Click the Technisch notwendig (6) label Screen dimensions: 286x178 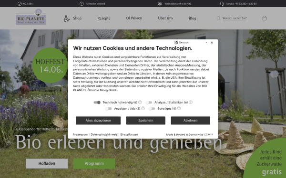pos(120,103)
